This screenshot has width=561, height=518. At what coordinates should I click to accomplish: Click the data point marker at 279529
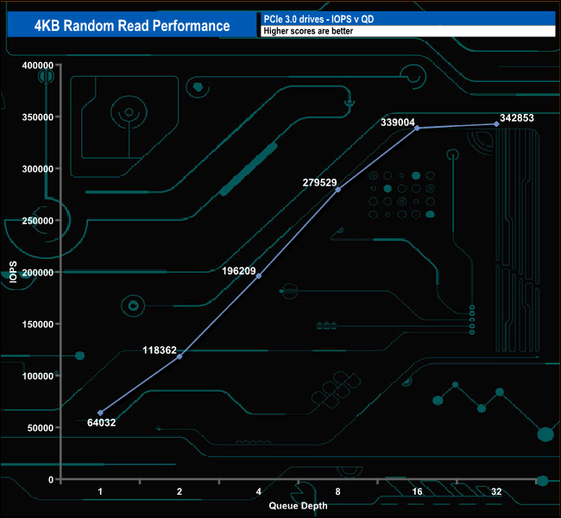(337, 190)
